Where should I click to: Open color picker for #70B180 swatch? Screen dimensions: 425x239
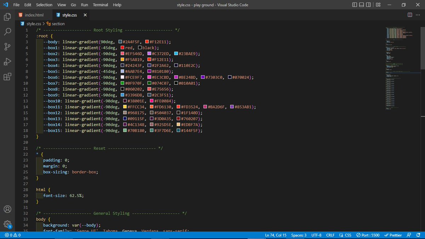125,131
